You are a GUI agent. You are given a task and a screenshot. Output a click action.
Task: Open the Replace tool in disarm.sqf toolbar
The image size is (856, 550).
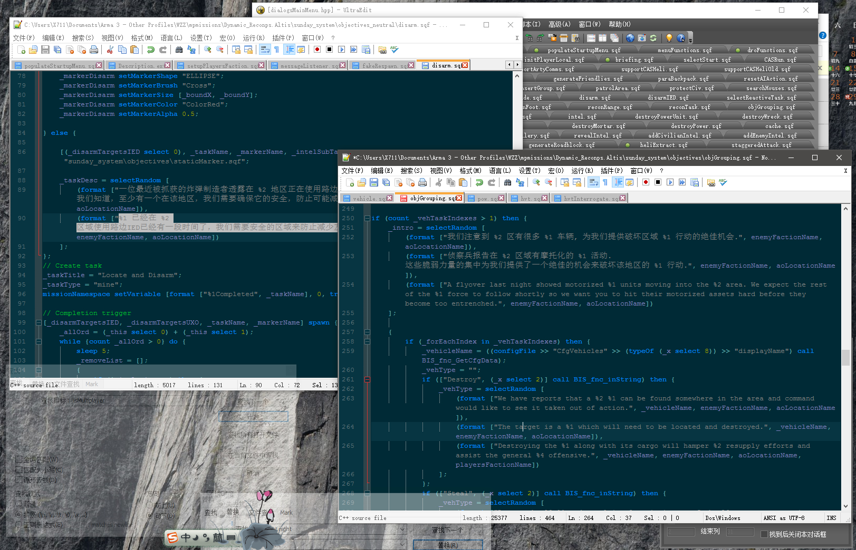191,50
